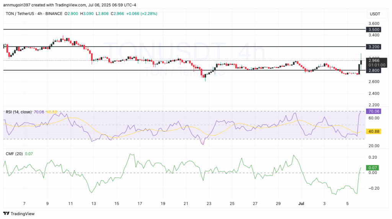Screen dimensions: 392x219
Task: Click the Jul label on time axis
Action: pos(301,204)
